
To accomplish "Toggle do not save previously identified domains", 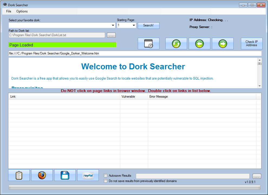I will 106,181.
